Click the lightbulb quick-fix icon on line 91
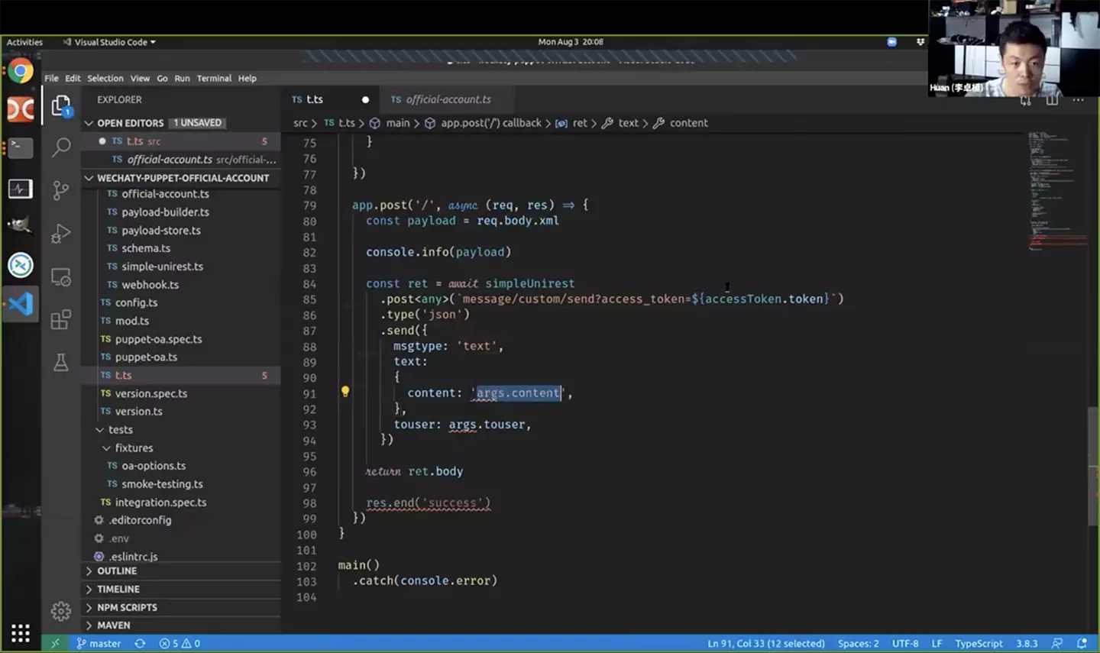1100x653 pixels. (x=345, y=392)
